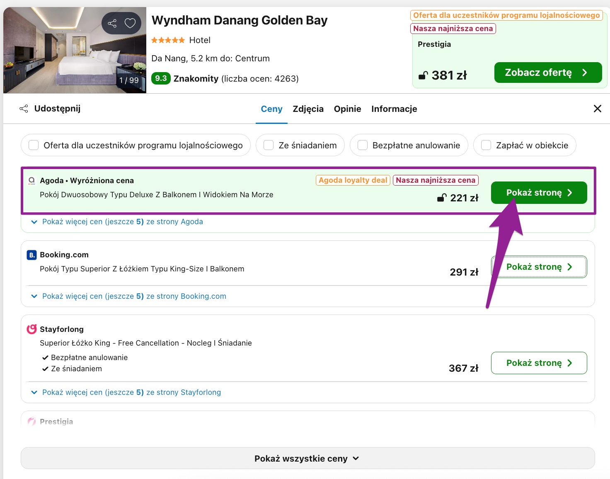This screenshot has height=479, width=610.
Task: Click the Prestigia label in top offer box
Action: (434, 44)
